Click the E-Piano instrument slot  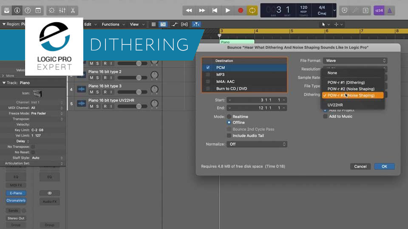click(16, 193)
